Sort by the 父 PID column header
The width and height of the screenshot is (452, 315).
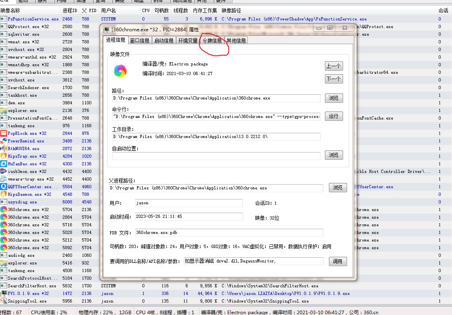(89, 11)
